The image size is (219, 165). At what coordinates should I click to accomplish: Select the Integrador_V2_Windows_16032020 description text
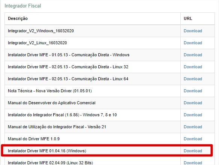tap(41, 31)
